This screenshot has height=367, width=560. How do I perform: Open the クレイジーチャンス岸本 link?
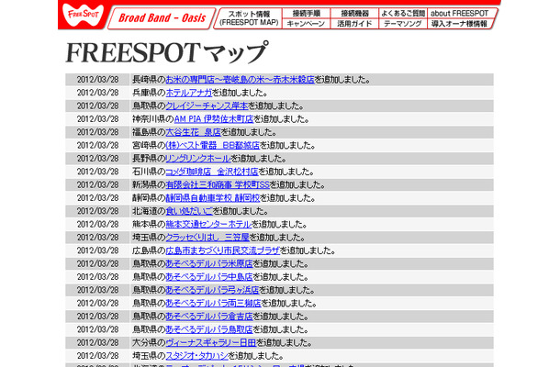point(207,106)
